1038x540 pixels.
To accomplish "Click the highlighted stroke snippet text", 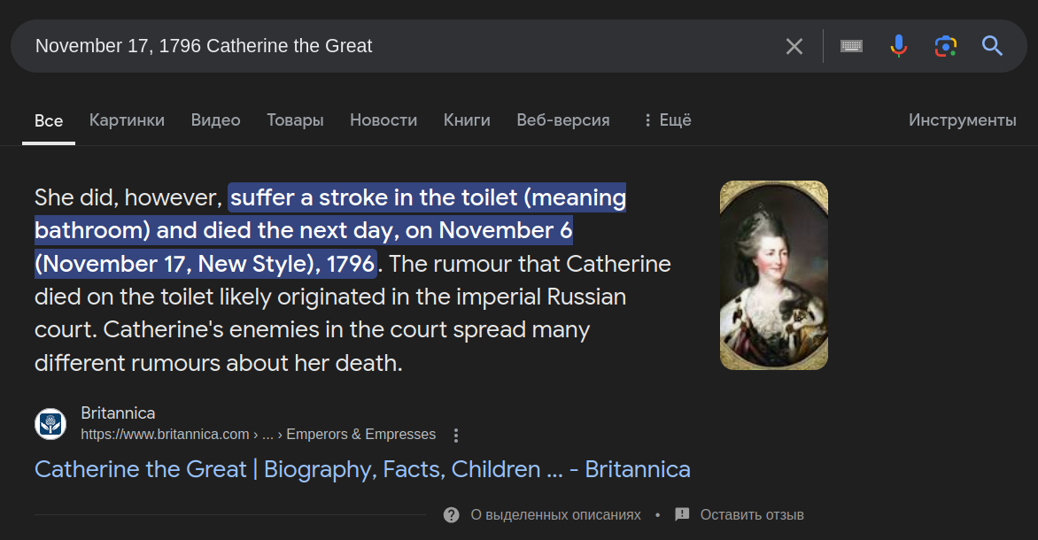I will click(331, 230).
